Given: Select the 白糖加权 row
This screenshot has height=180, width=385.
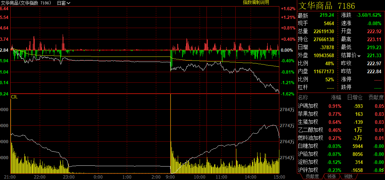Looking at the screenshot, I should [308, 146].
